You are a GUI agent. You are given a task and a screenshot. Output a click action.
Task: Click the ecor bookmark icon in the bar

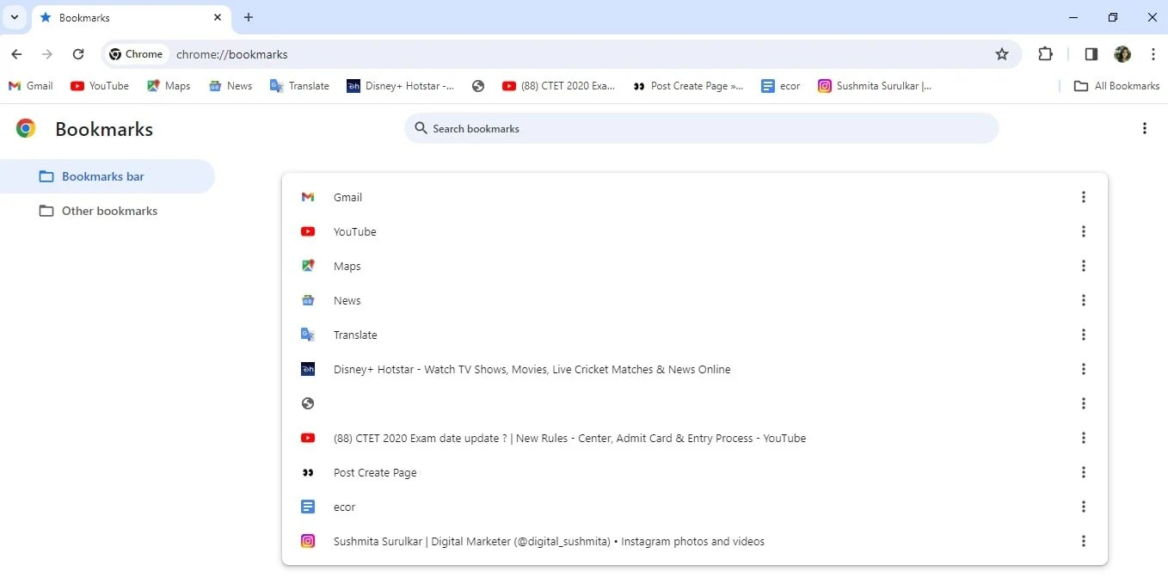pyautogui.click(x=767, y=85)
